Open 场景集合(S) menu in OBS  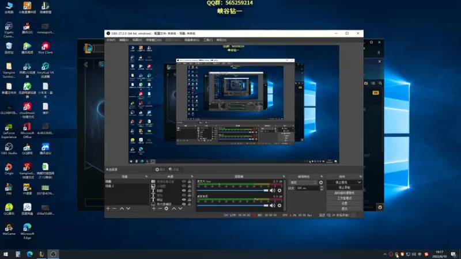click(x=192, y=40)
